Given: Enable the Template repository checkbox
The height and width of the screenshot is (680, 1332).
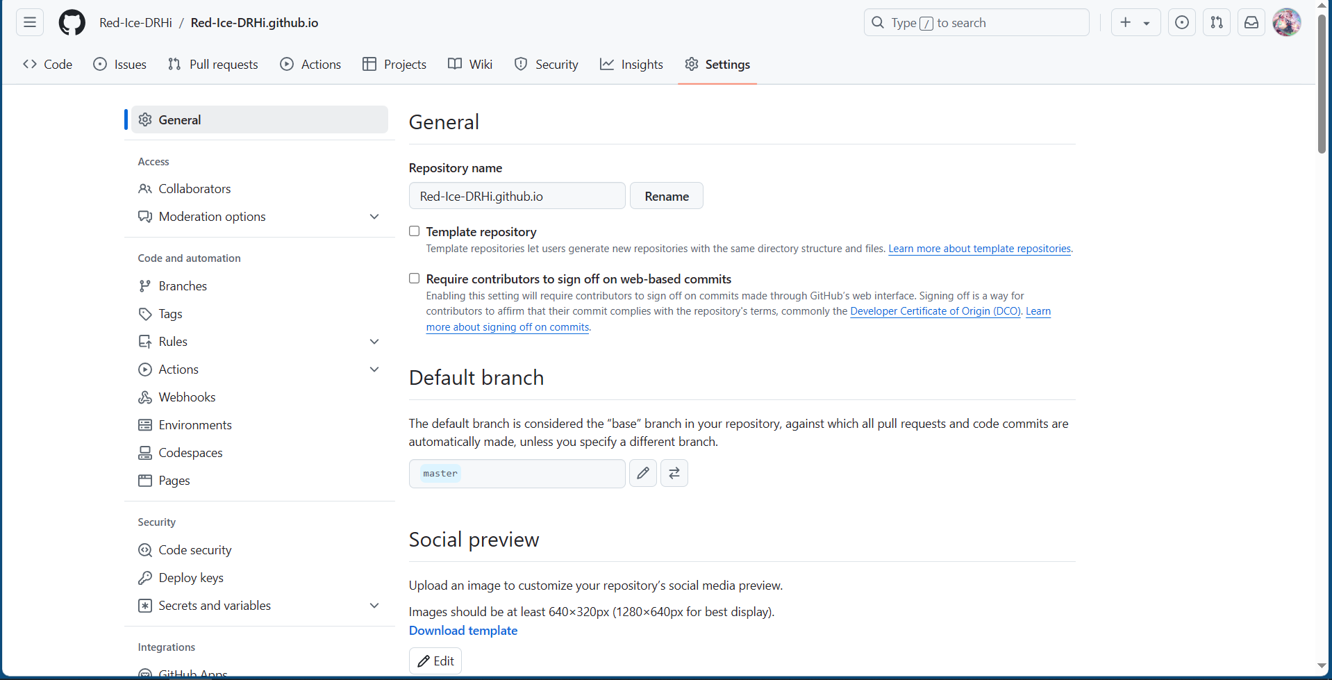Looking at the screenshot, I should pyautogui.click(x=415, y=231).
